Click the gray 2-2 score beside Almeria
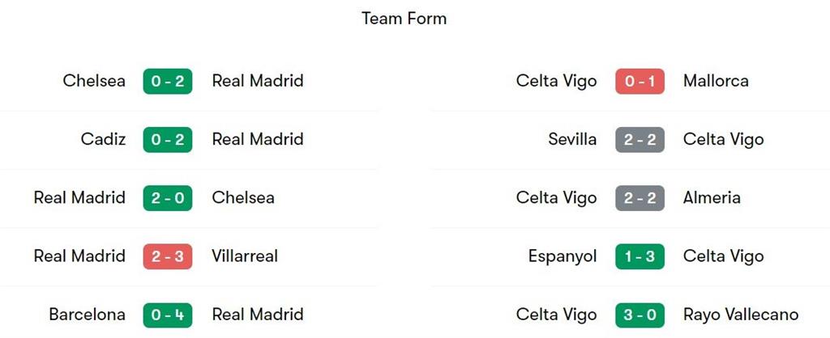The image size is (830, 338). pos(640,197)
